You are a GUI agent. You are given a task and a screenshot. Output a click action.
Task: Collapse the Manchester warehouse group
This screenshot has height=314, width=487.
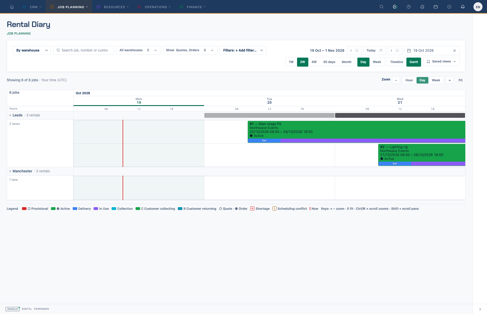10,171
